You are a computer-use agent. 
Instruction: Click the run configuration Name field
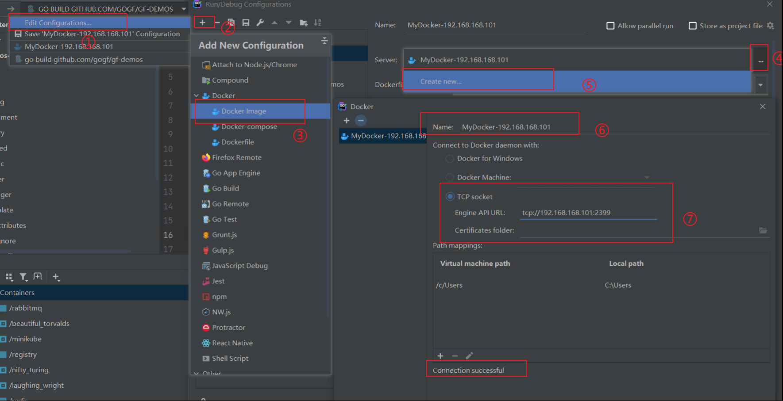(x=496, y=25)
